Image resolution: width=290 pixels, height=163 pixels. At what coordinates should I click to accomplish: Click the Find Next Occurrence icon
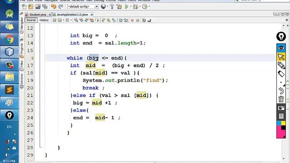tap(87, 20)
